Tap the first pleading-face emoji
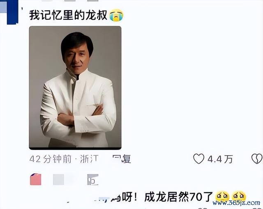 coord(222,196)
